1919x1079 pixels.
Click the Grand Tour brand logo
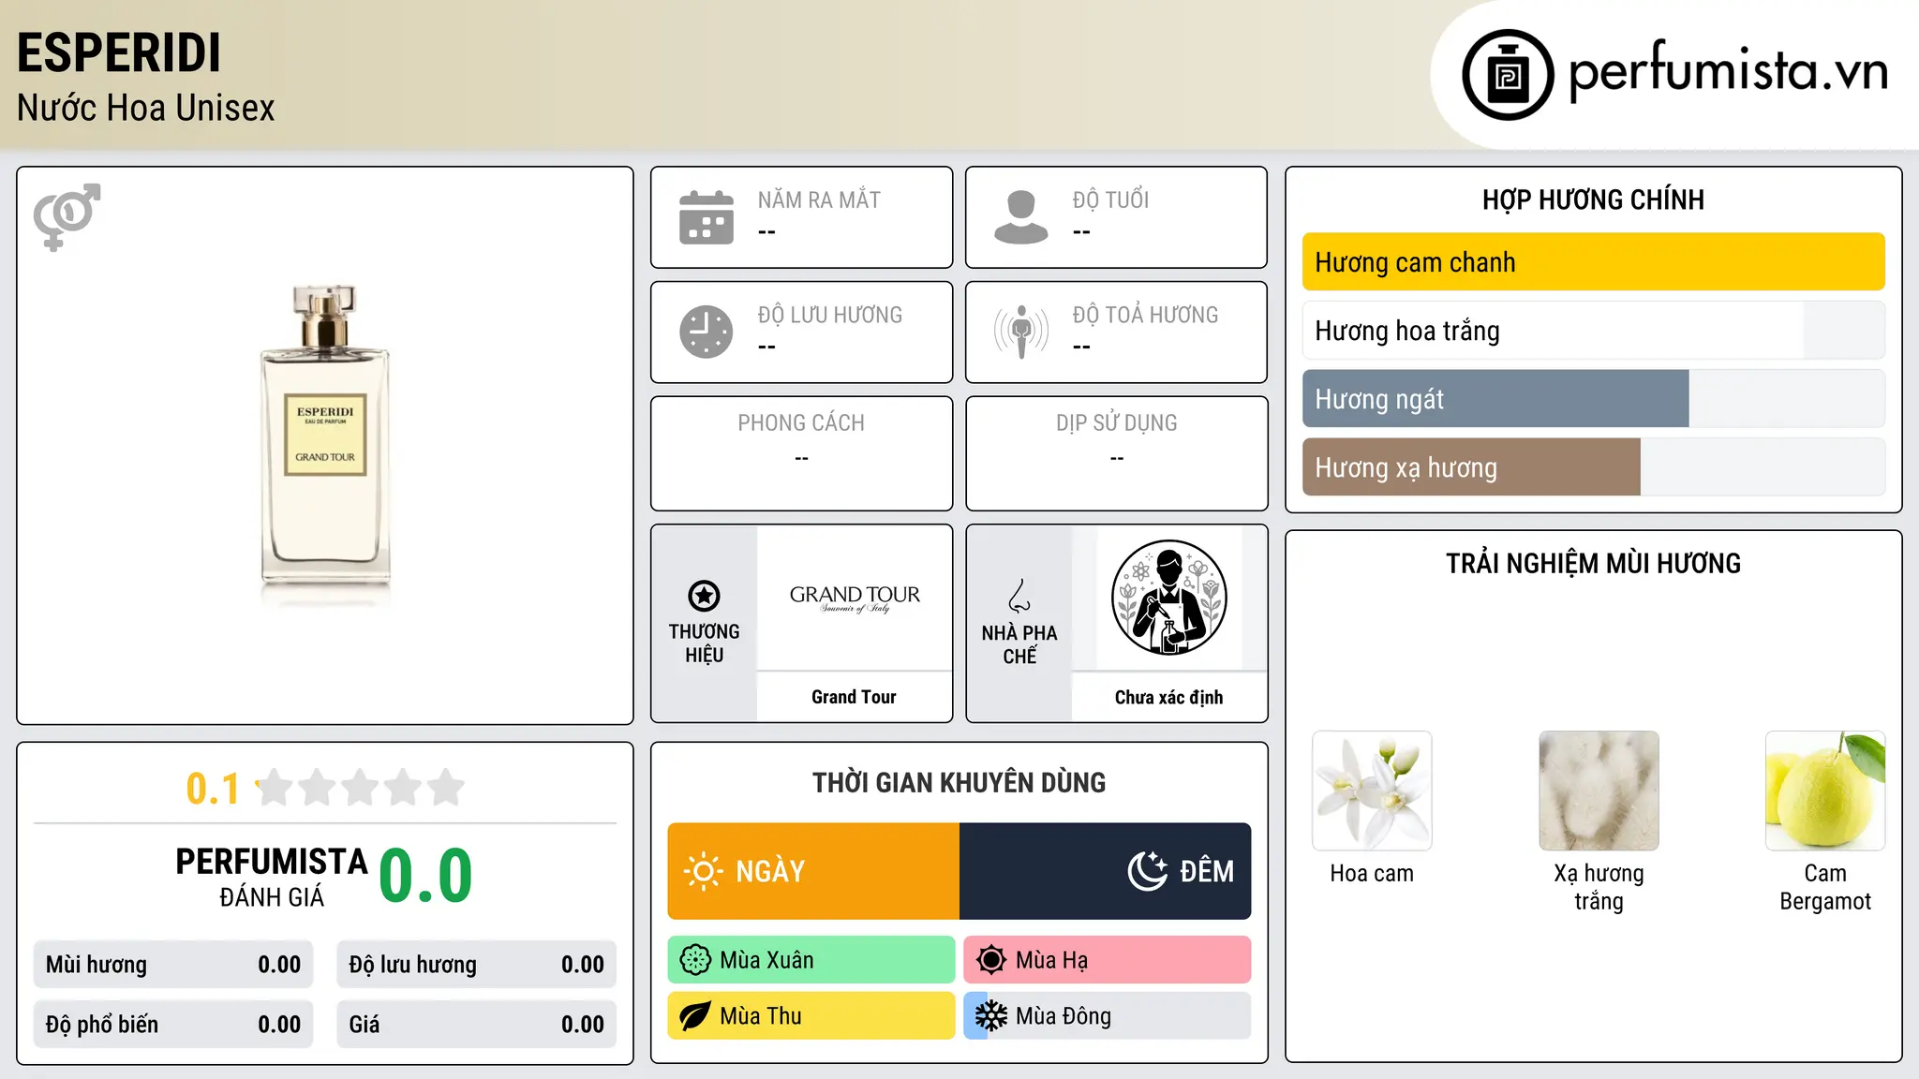855,599
